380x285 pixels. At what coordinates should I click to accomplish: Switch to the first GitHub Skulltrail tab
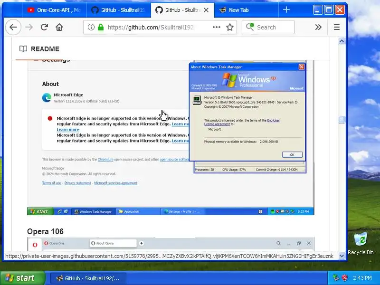coord(119,10)
